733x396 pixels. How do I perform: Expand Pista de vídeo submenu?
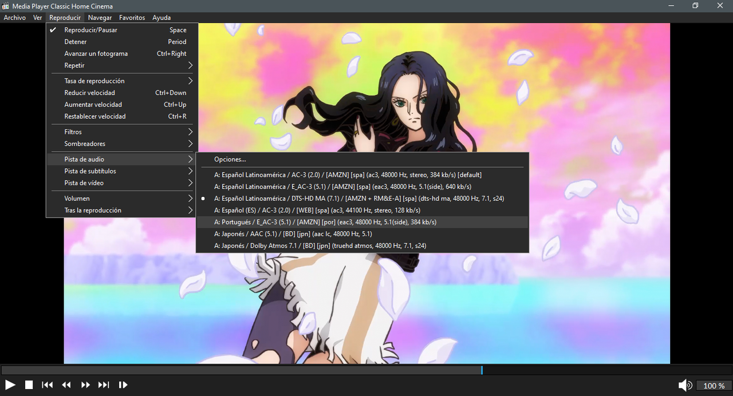click(x=122, y=183)
